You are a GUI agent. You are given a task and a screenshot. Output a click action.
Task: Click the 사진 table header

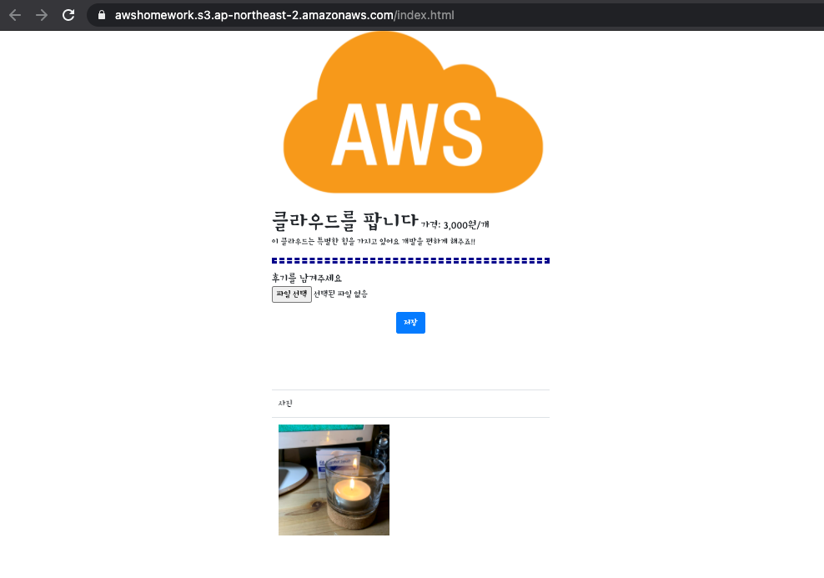[285, 404]
